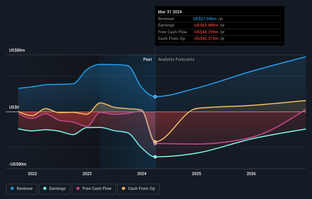Click the US$21.046m revenue value
The width and height of the screenshot is (312, 199).
coord(205,19)
